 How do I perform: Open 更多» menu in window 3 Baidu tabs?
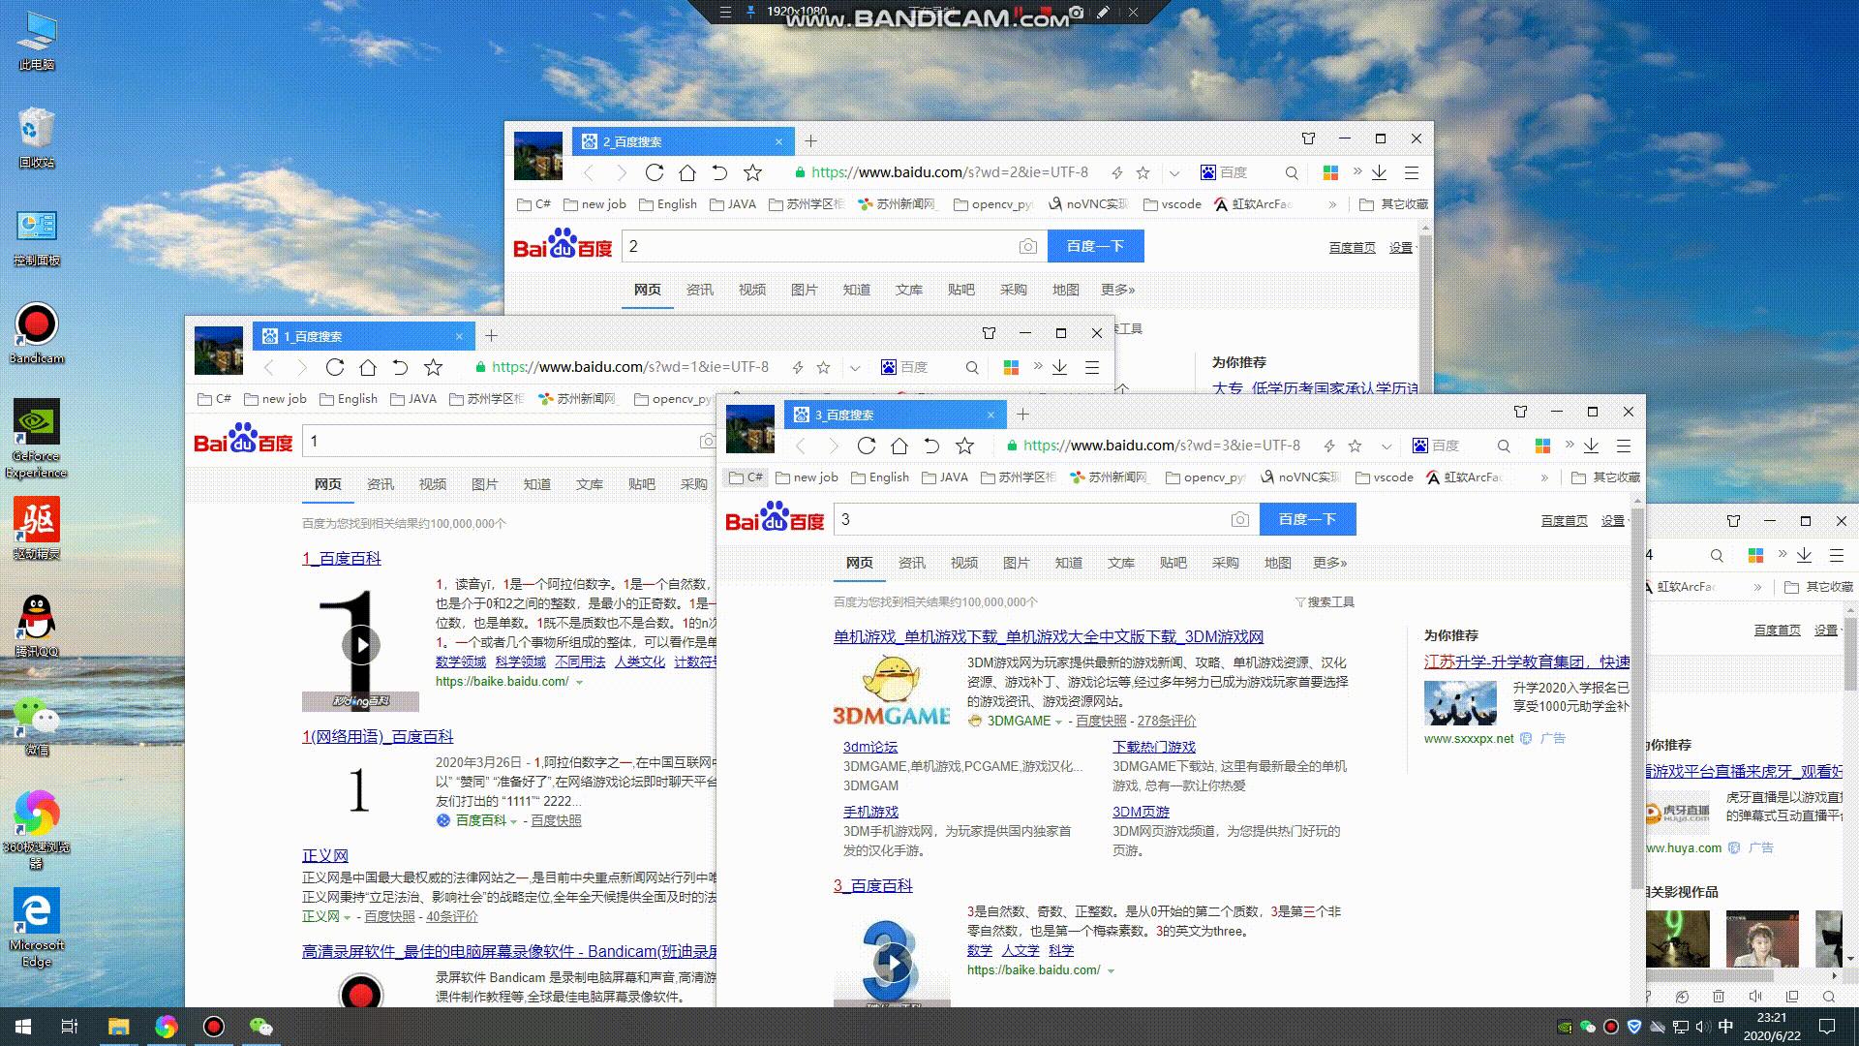1330,563
